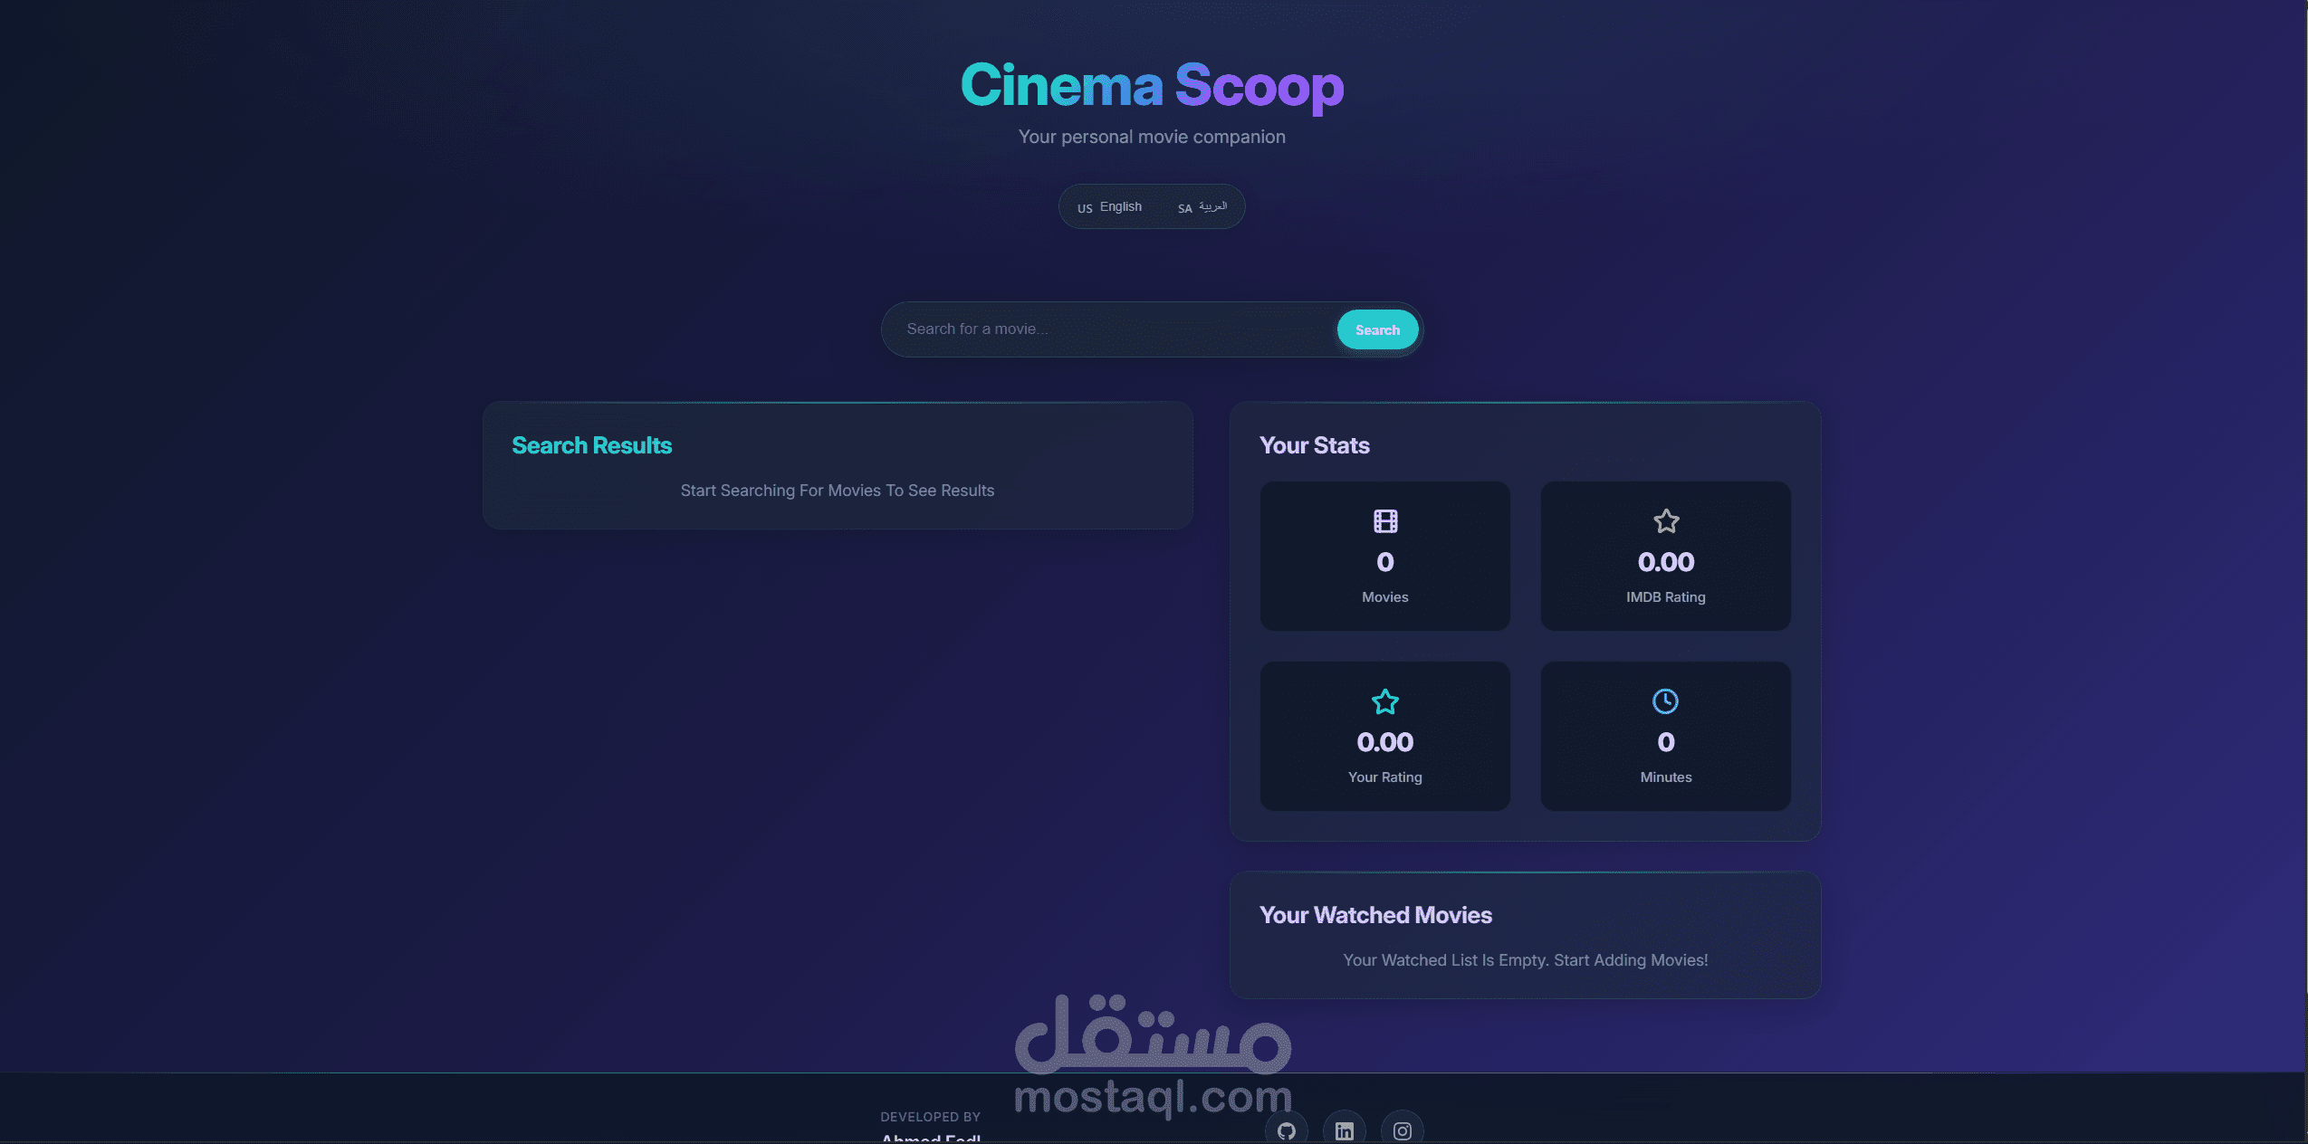The width and height of the screenshot is (2308, 1144).
Task: Click the star icon on IMDB Rating card
Action: 1665,520
